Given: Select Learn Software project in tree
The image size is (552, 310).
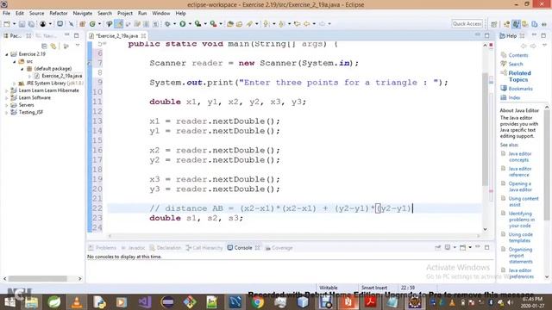Looking at the screenshot, I should pos(34,97).
